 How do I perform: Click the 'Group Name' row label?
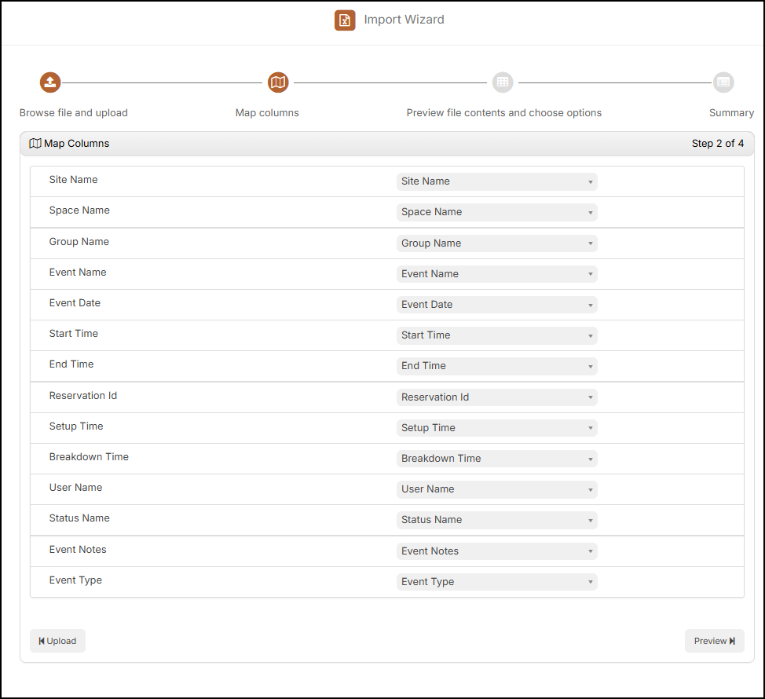(79, 241)
